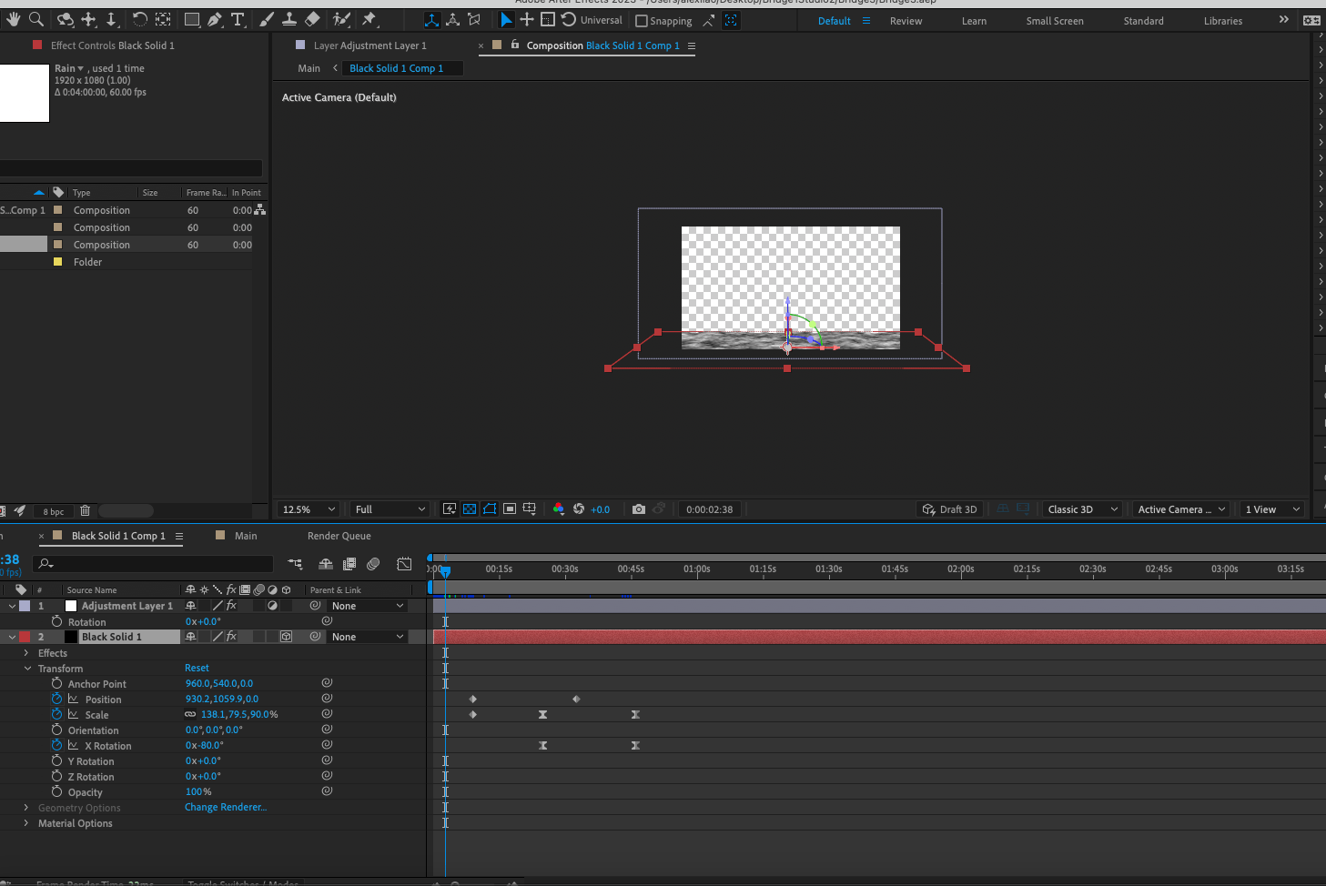Click the 8 bpc color depth button
The image size is (1326, 886).
(x=54, y=511)
